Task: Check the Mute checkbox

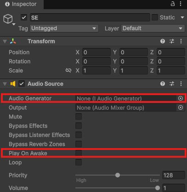Action: click(79, 117)
